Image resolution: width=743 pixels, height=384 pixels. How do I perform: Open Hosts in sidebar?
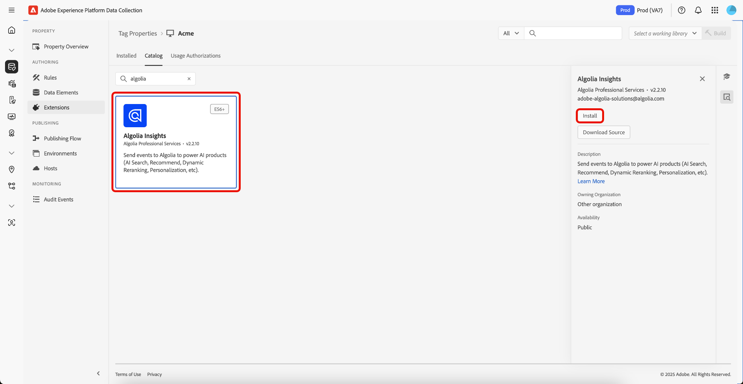pos(66,168)
